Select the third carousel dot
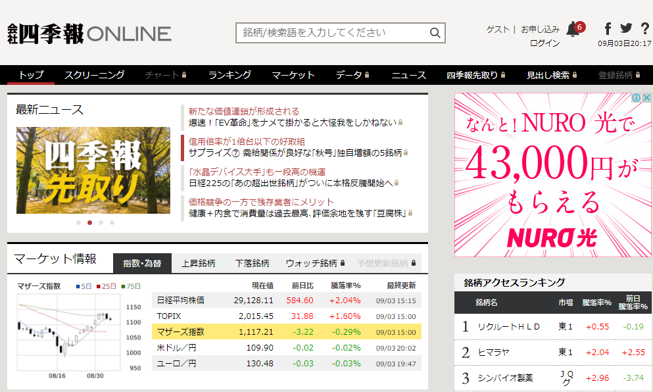The image size is (653, 392). point(101,222)
